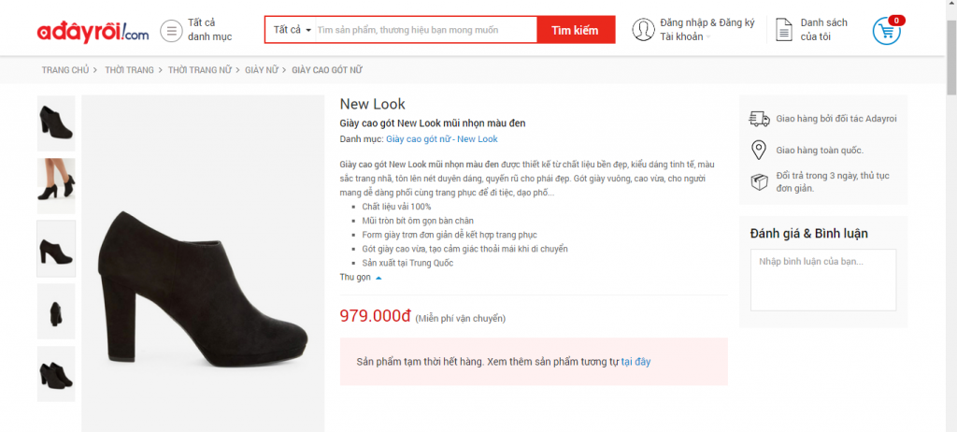The width and height of the screenshot is (957, 432).
Task: Click the hamburger all-categories menu icon
Action: point(171,31)
